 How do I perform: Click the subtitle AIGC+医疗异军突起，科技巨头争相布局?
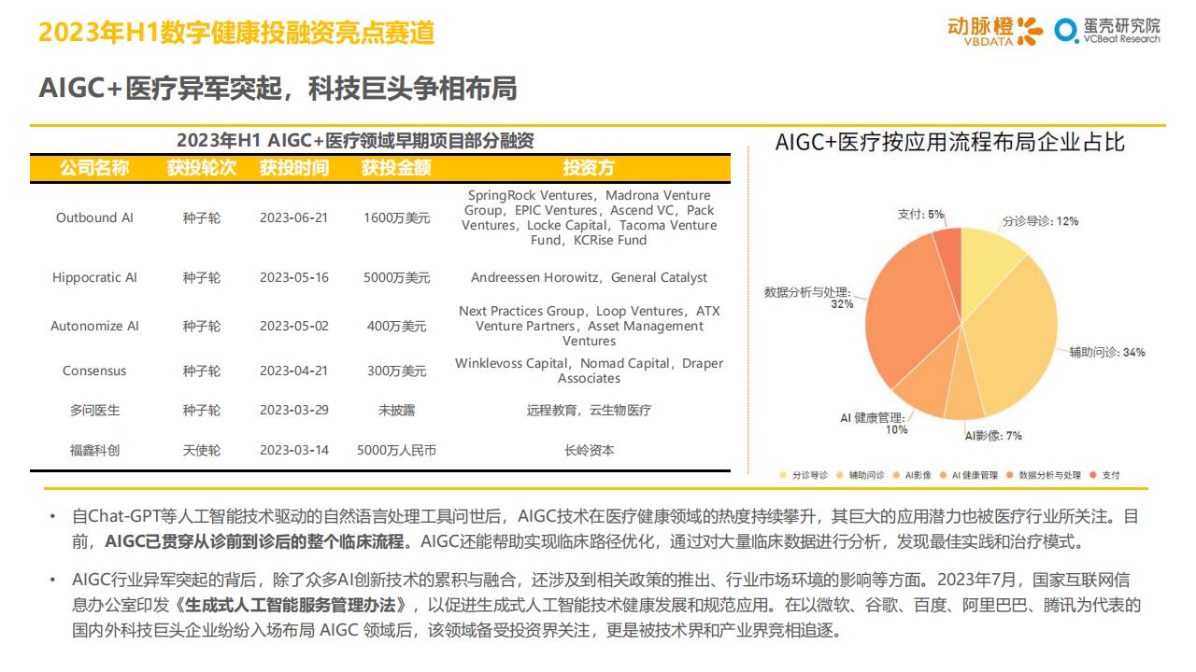[278, 89]
